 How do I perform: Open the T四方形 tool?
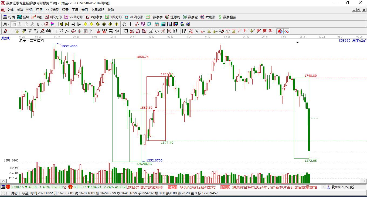[113, 17]
